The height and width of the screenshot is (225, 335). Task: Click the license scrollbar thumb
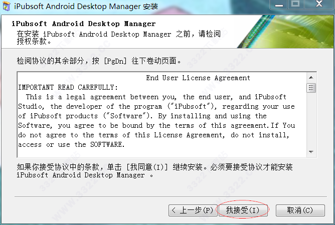click(311, 88)
